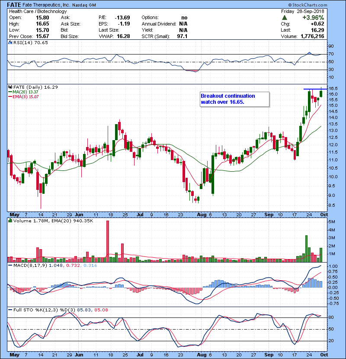Click the candlestick icon beside FATE (Daily)
The image size is (346, 359).
pyautogui.click(x=10, y=87)
